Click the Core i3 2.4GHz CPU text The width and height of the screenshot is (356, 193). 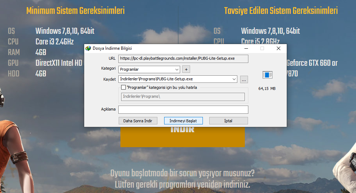[x=54, y=42]
